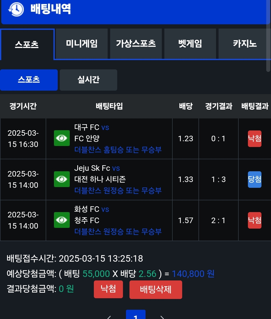This screenshot has height=319, width=271.
Task: Click the 낙첨 badge for 화성 FC match
Action: click(255, 220)
